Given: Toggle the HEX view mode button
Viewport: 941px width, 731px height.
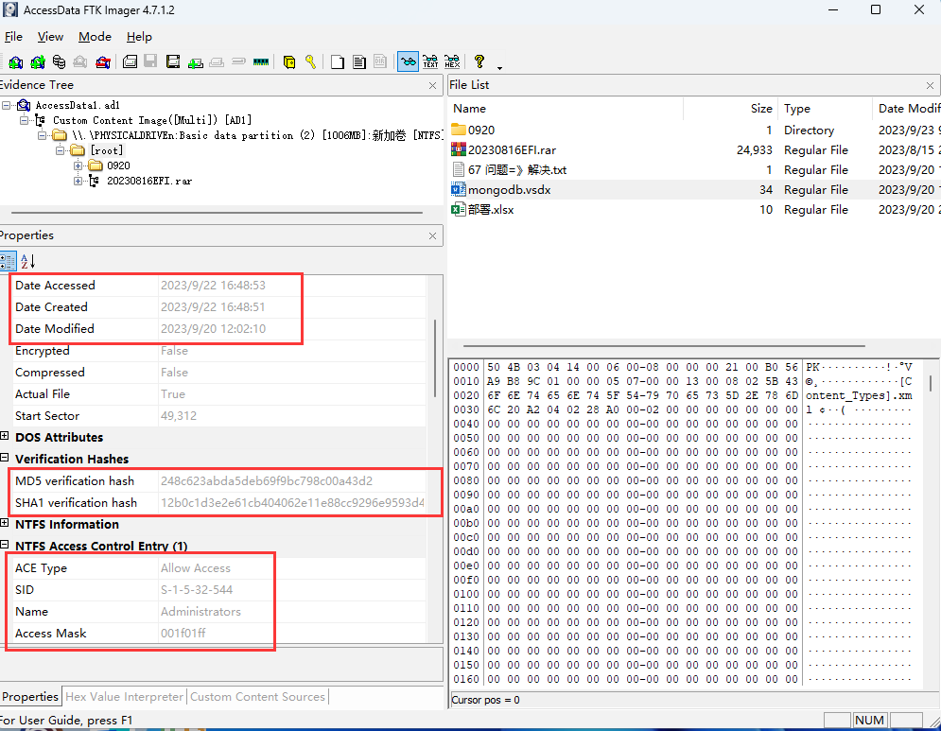Looking at the screenshot, I should pyautogui.click(x=452, y=62).
